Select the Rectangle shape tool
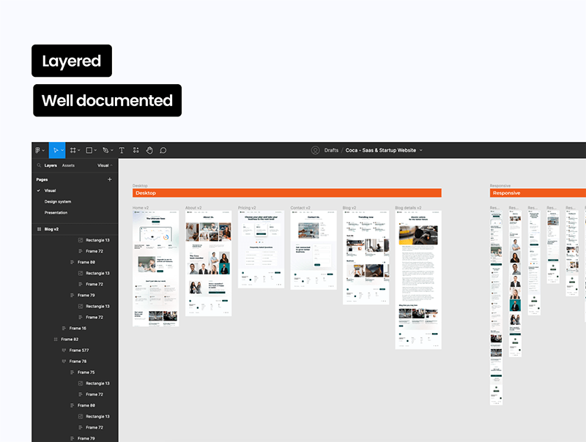This screenshot has height=442, width=586. point(89,150)
